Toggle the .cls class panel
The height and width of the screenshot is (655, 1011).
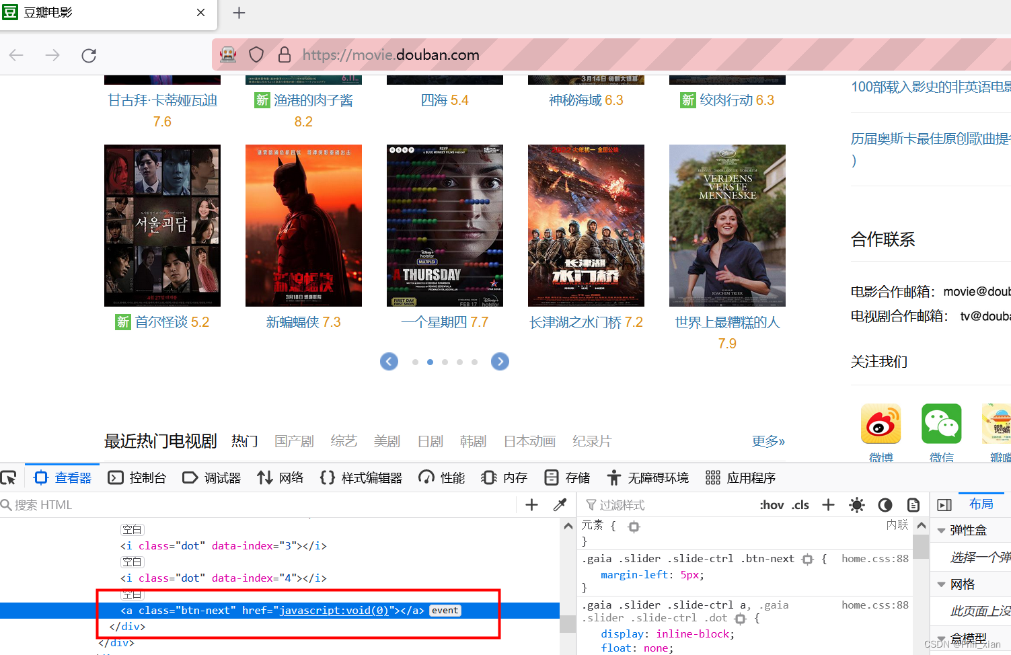pos(800,505)
